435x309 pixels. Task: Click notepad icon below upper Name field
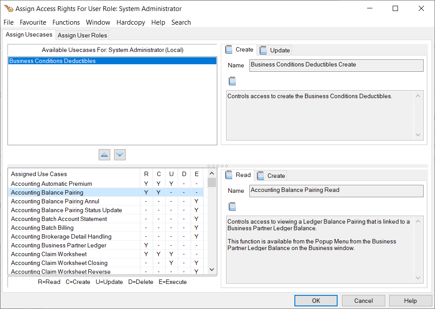[x=232, y=81]
